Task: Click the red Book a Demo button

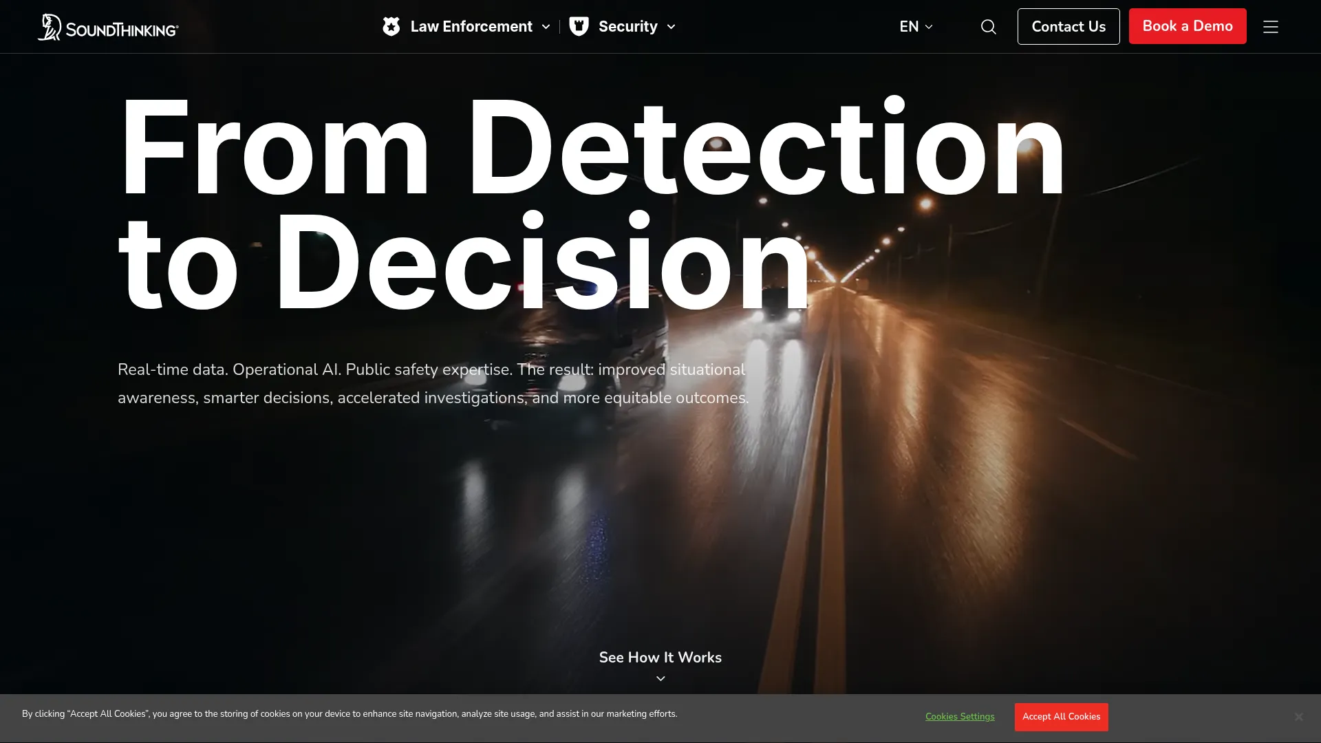Action: coord(1188,26)
